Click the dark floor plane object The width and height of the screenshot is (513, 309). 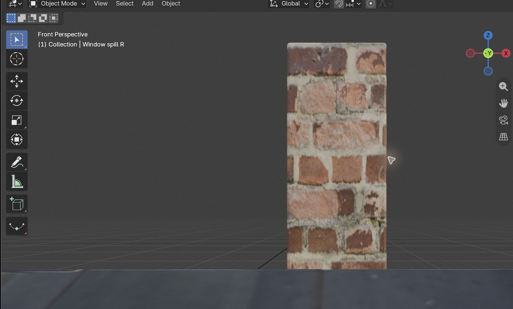coord(256,289)
